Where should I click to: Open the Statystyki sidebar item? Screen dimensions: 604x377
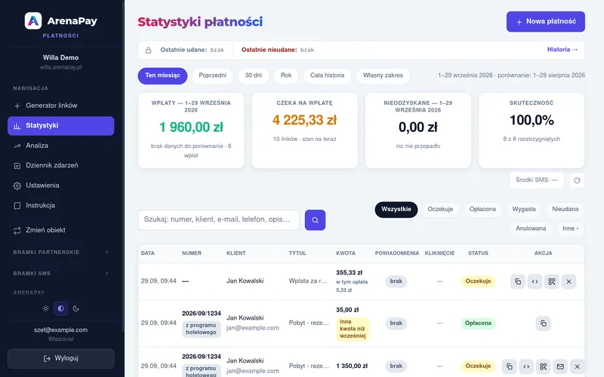pos(61,126)
